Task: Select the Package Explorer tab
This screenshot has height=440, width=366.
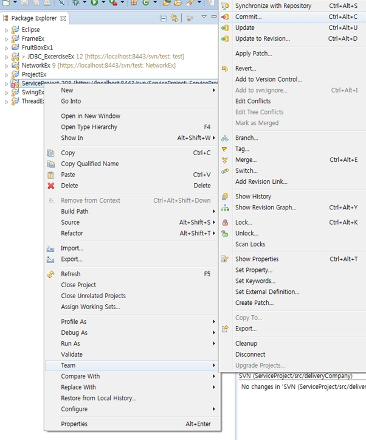Action: pyautogui.click(x=34, y=18)
